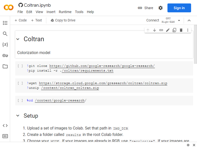Viewport: 197px width, 148px height.
Task: Connect to a runtime
Action: point(153,20)
